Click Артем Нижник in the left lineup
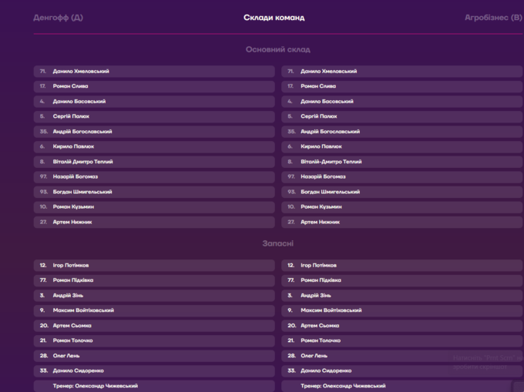Viewport: 524px width, 392px height. pyautogui.click(x=153, y=222)
